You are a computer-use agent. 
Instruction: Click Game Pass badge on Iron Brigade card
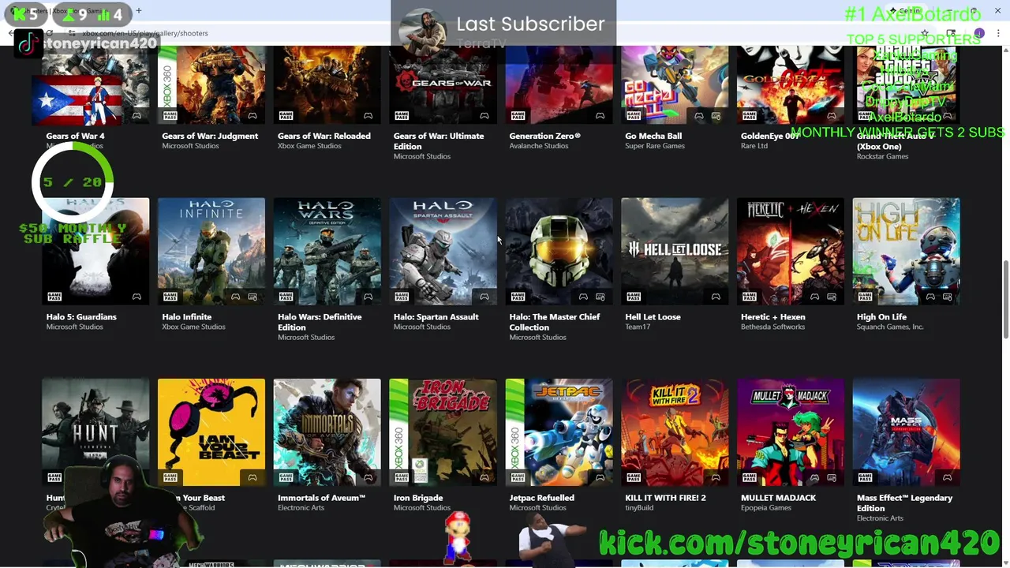[402, 477]
